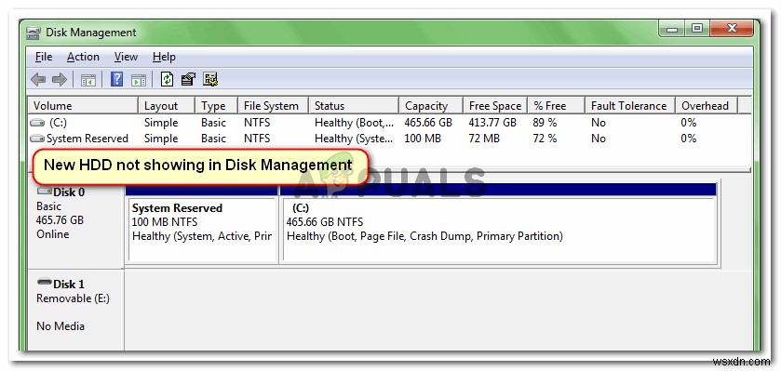Click the Disk 0 drive icon
The width and height of the screenshot is (781, 371).
pyautogui.click(x=45, y=191)
